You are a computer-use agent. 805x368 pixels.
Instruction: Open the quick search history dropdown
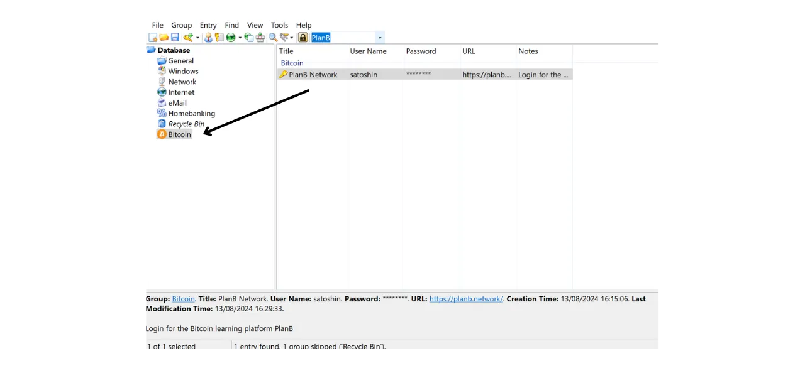[379, 38]
